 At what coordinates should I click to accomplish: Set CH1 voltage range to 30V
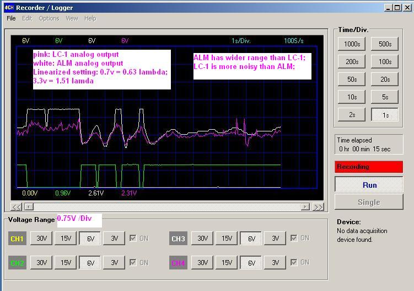[x=42, y=239]
